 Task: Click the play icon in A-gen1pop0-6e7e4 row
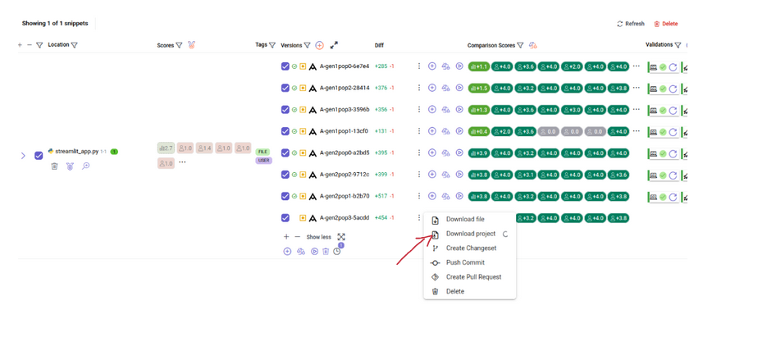(459, 66)
